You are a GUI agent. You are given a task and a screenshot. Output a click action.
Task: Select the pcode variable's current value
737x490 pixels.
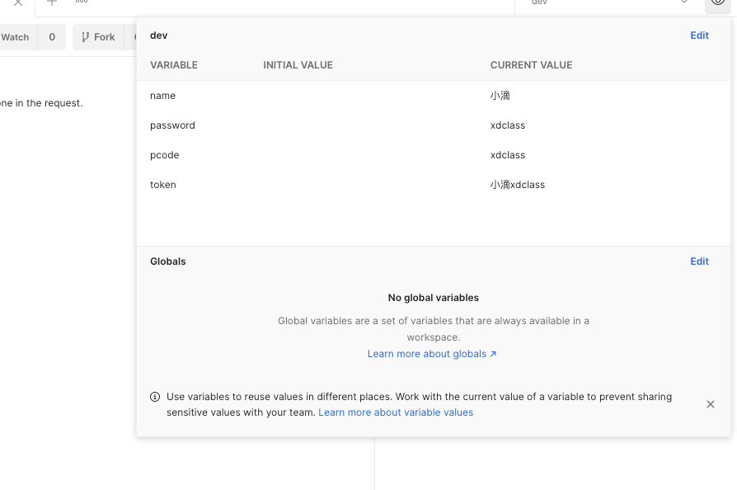[x=508, y=155]
